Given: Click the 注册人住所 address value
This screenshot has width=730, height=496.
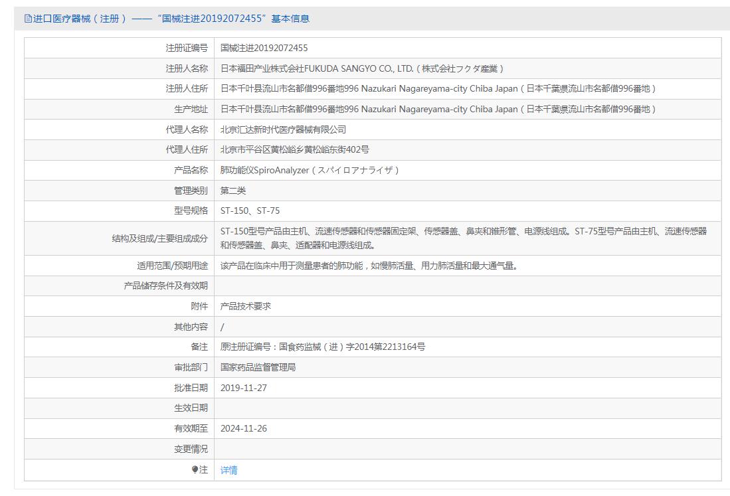Looking at the screenshot, I should coord(438,88).
